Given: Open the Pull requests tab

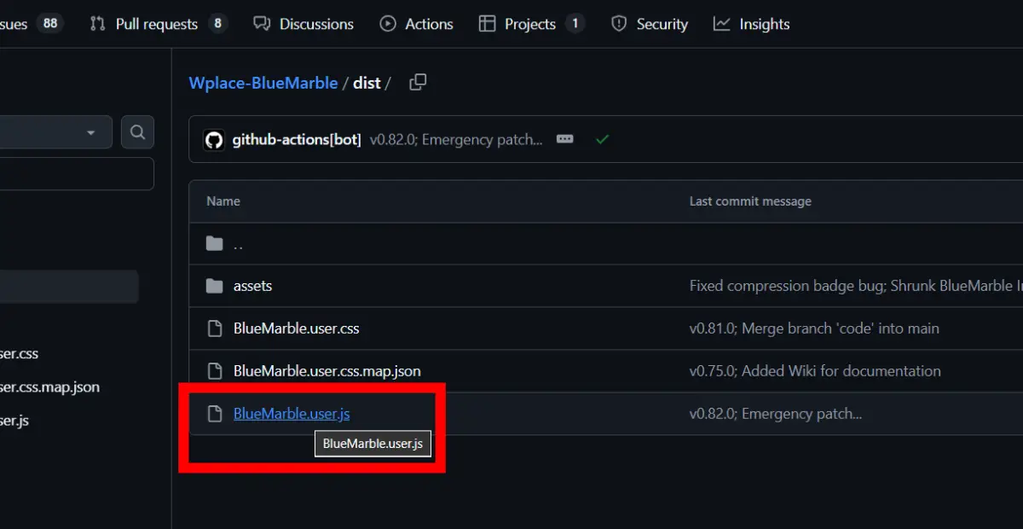Looking at the screenshot, I should [x=157, y=24].
